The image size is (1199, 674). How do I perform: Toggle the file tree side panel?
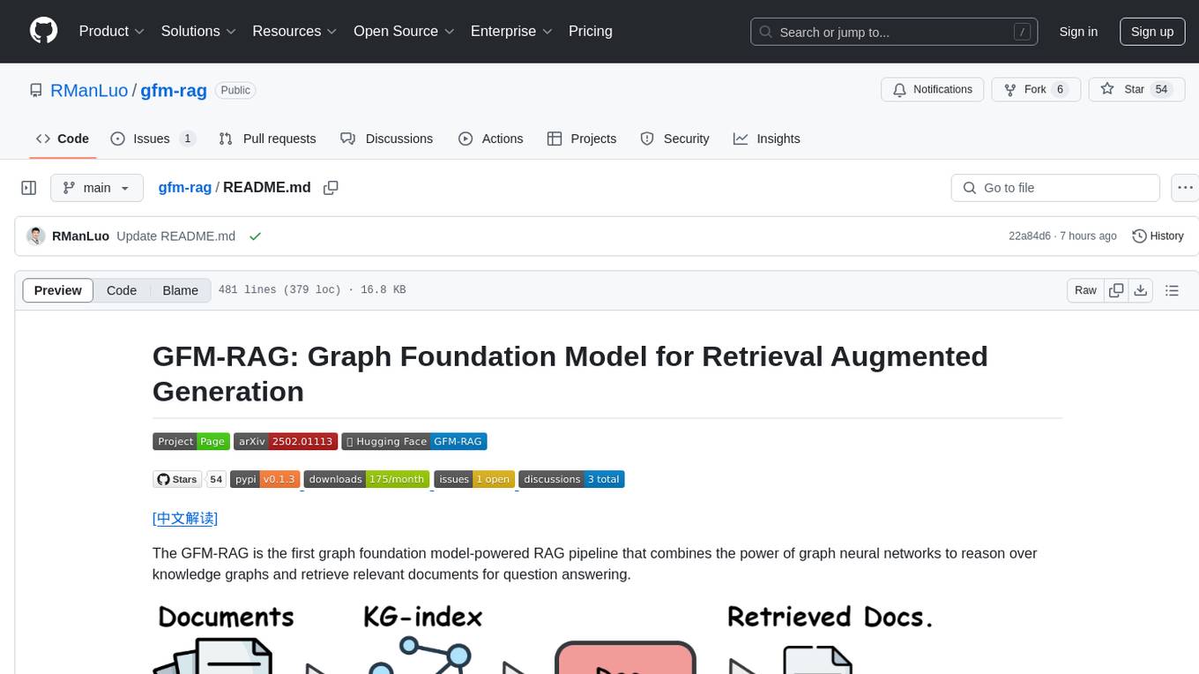[29, 188]
